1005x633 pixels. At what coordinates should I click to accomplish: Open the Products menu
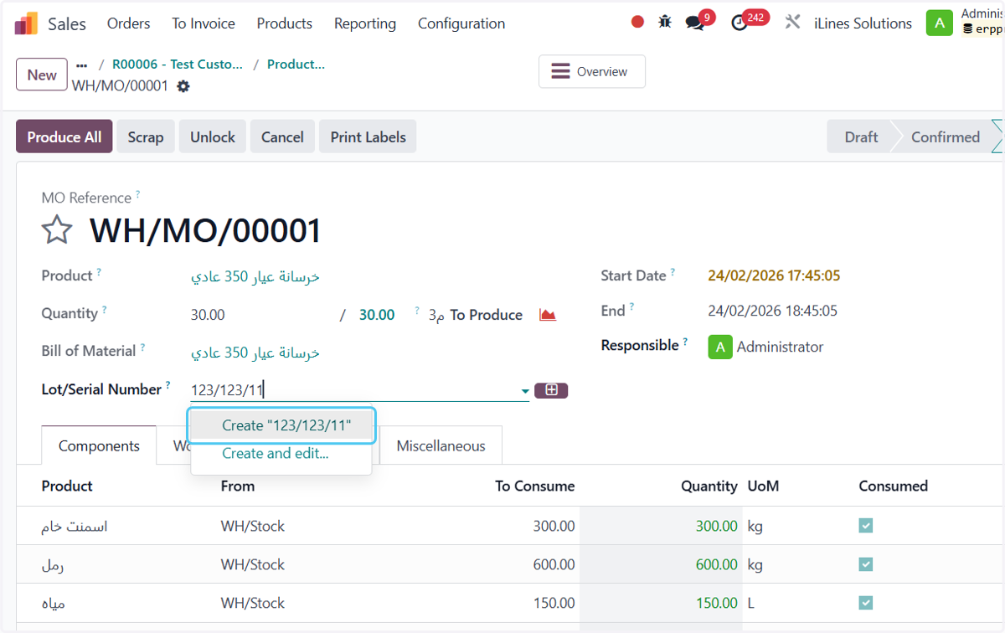[285, 23]
